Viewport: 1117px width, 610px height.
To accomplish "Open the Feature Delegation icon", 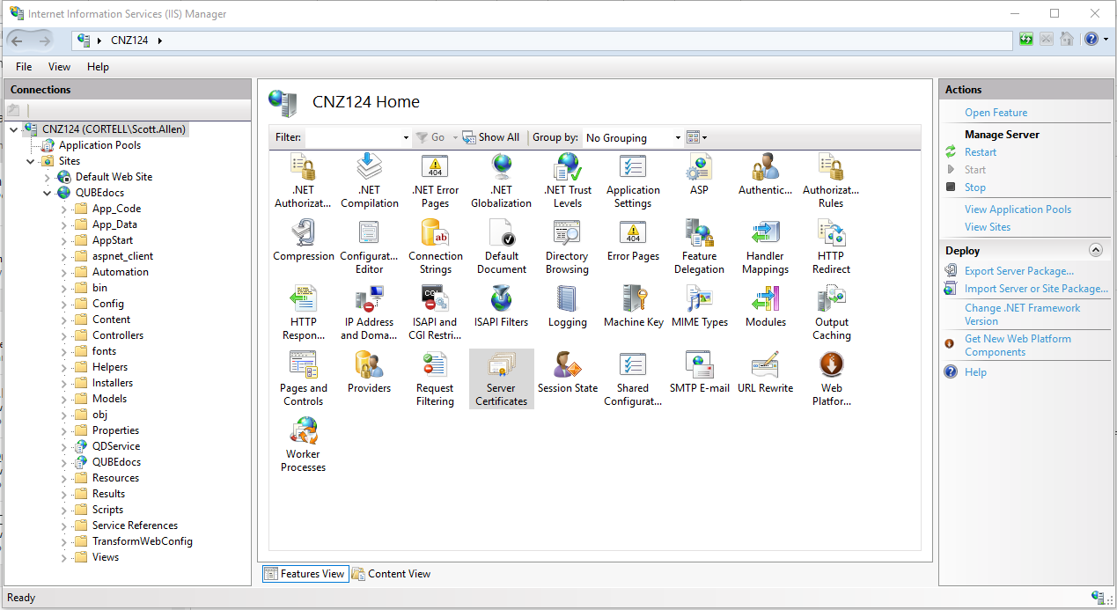I will point(699,246).
